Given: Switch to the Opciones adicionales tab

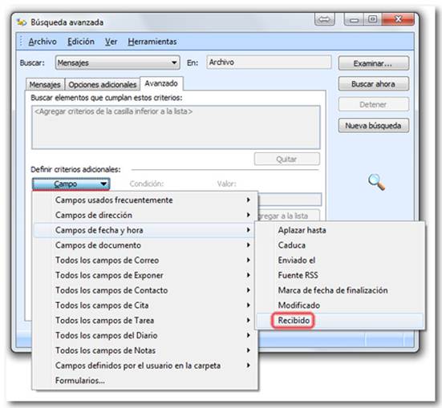Looking at the screenshot, I should tap(103, 84).
